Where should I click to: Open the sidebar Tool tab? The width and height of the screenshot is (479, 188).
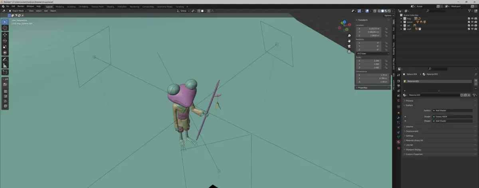[394, 29]
